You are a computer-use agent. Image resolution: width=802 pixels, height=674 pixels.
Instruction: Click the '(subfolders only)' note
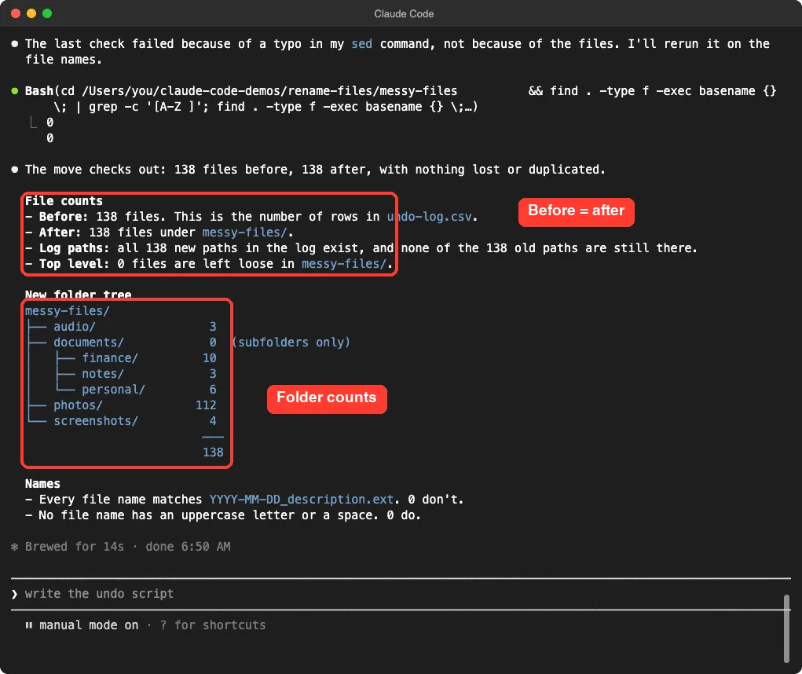(x=291, y=342)
